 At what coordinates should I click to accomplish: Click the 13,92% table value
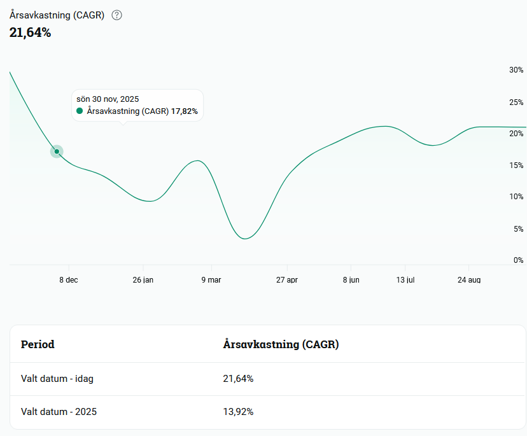pyautogui.click(x=238, y=412)
